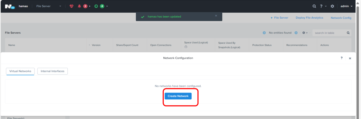
Task: Click the + File Server link
Action: [279, 18]
